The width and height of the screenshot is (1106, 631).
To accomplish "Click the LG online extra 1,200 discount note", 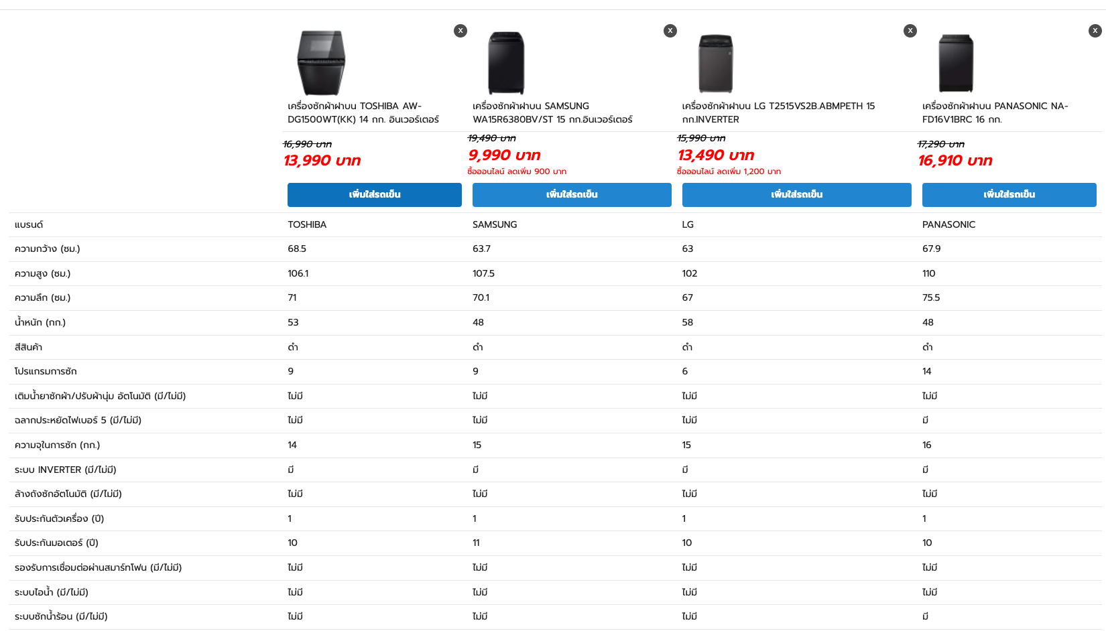I will click(x=729, y=171).
